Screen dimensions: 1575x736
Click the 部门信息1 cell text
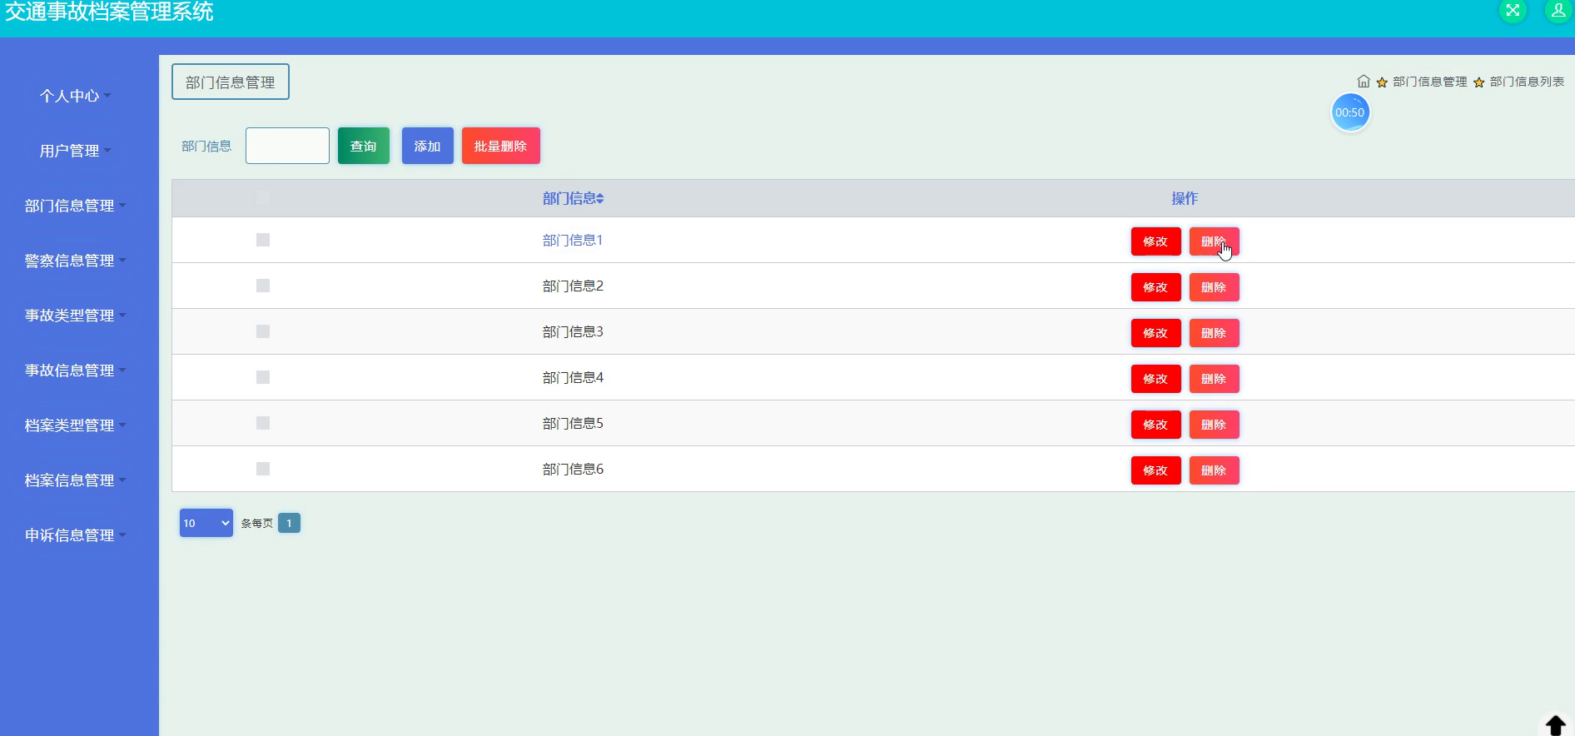pyautogui.click(x=573, y=240)
